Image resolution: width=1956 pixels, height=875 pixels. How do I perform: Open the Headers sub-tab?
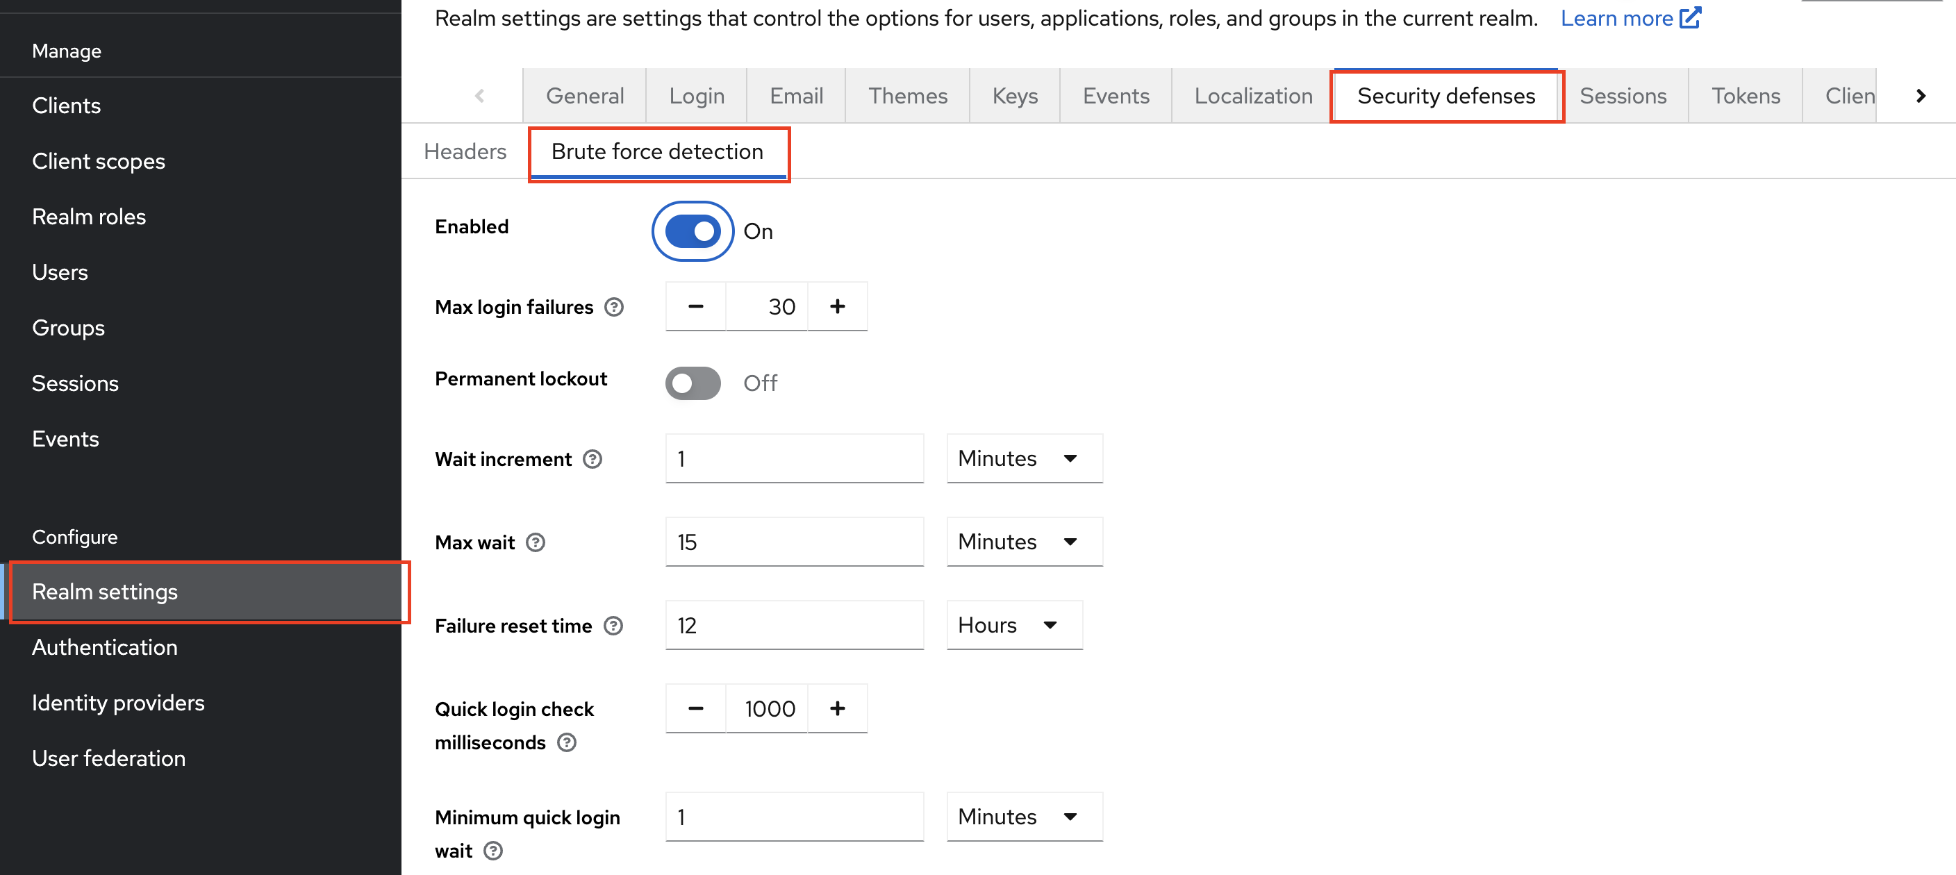coord(465,151)
